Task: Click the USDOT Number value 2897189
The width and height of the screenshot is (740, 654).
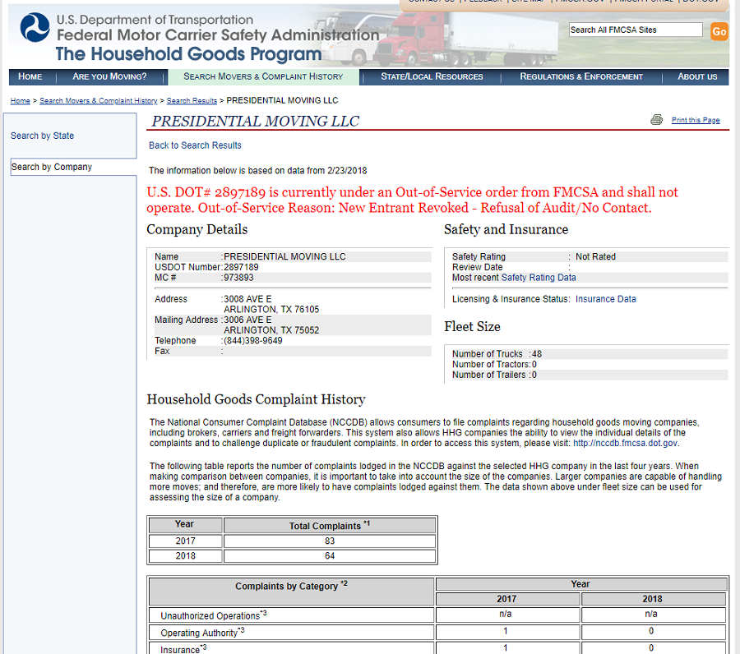Action: tap(241, 267)
